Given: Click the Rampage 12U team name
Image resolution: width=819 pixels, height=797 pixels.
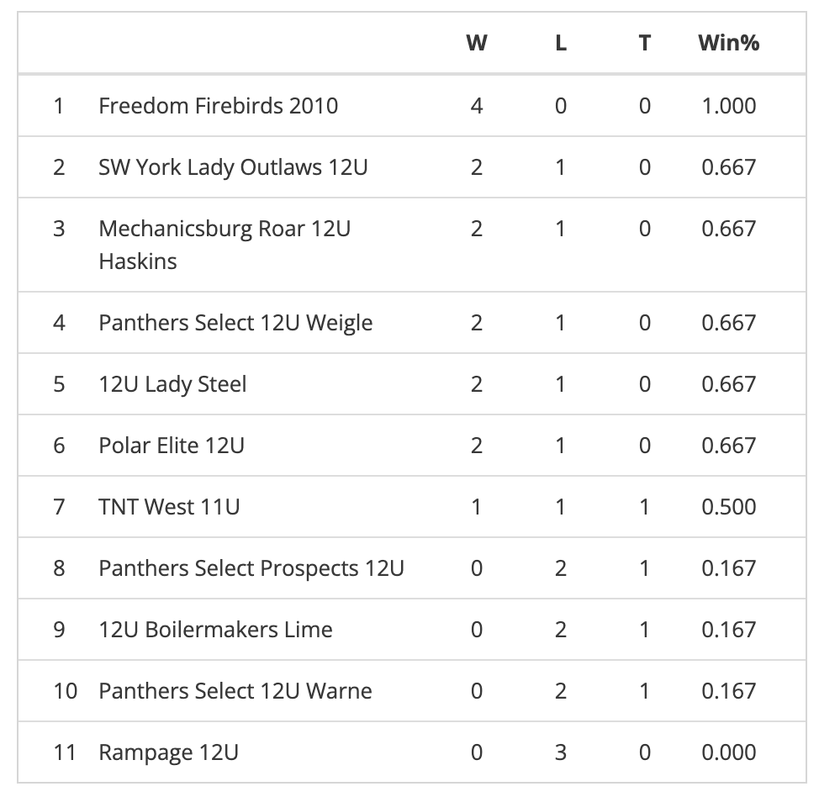Looking at the screenshot, I should (168, 752).
